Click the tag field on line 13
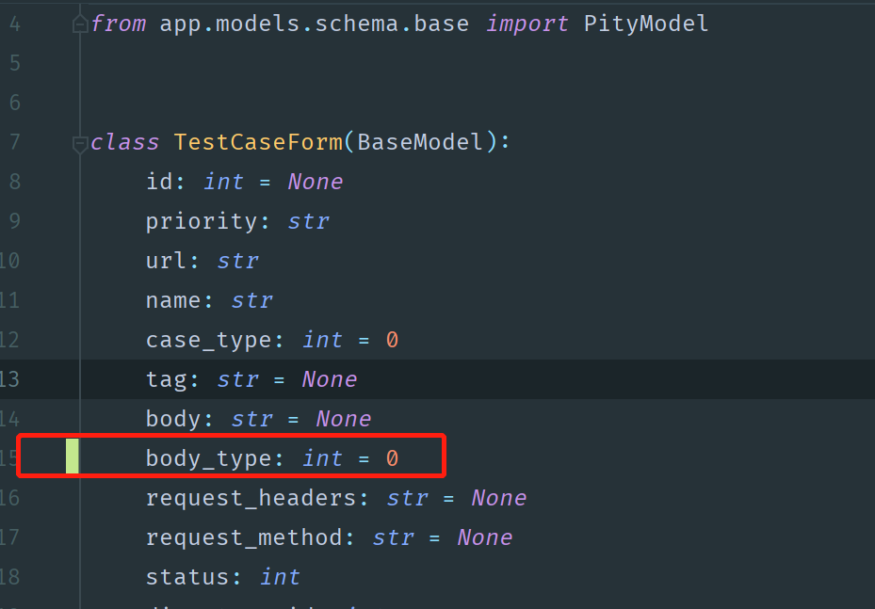This screenshot has height=609, width=875. click(x=166, y=379)
